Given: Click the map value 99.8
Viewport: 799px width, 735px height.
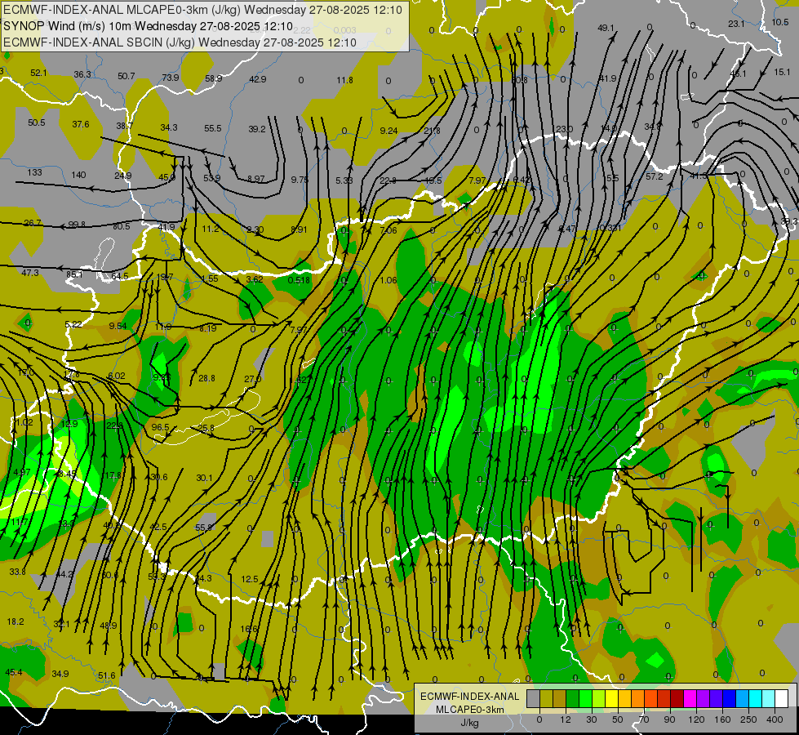Looking at the screenshot, I should coord(77,225).
